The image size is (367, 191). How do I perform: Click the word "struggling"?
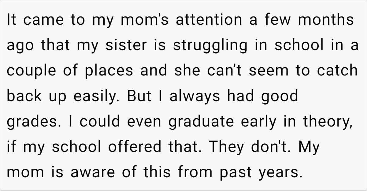210,46
